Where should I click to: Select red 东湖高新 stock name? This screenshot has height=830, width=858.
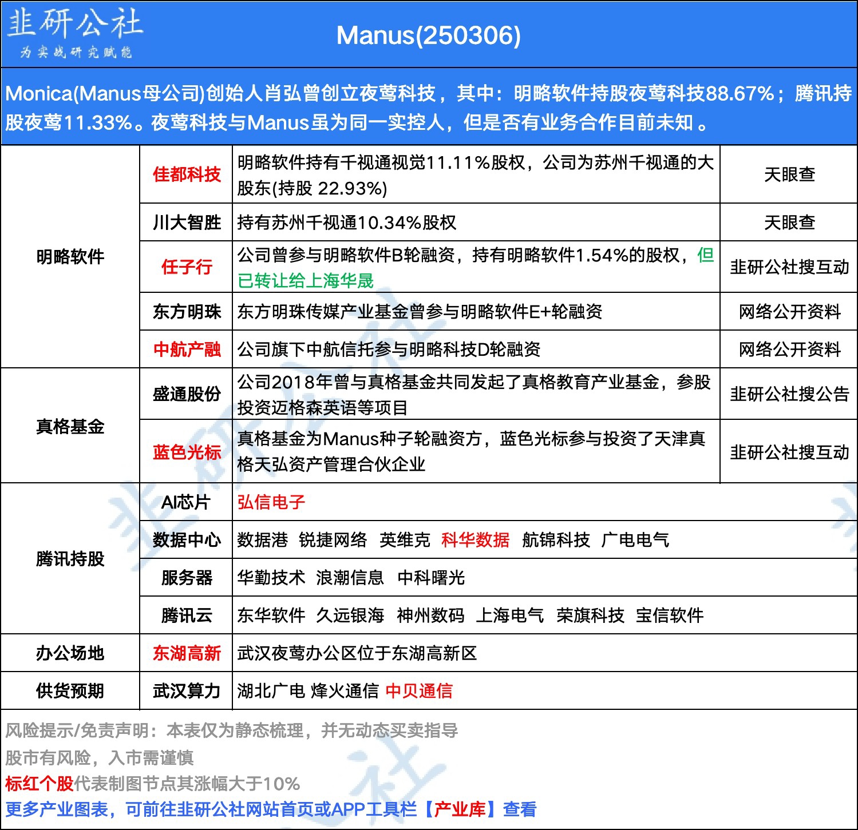pyautogui.click(x=187, y=653)
